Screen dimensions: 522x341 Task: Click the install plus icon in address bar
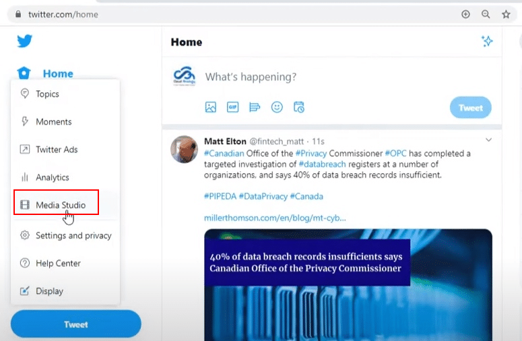point(465,14)
